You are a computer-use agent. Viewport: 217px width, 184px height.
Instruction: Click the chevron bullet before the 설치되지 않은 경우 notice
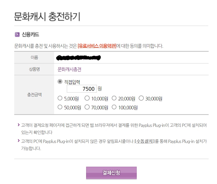tap(19, 141)
